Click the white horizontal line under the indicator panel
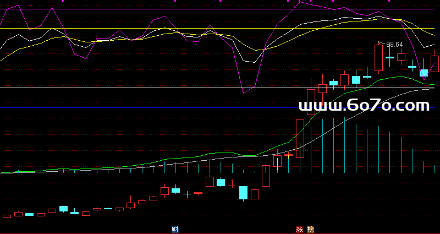Image resolution: width=440 pixels, height=234 pixels. pos(165,88)
